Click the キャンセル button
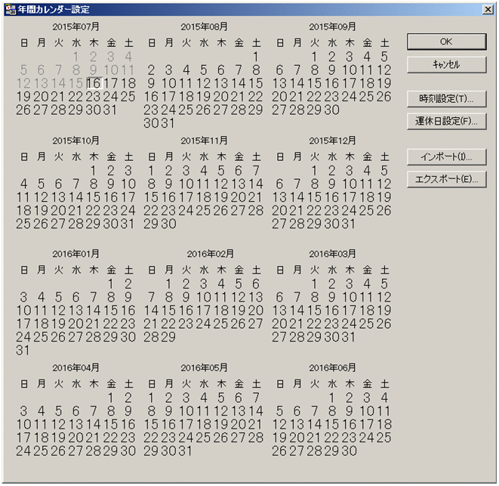 point(446,65)
